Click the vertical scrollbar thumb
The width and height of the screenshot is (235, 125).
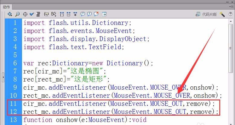click(x=231, y=48)
